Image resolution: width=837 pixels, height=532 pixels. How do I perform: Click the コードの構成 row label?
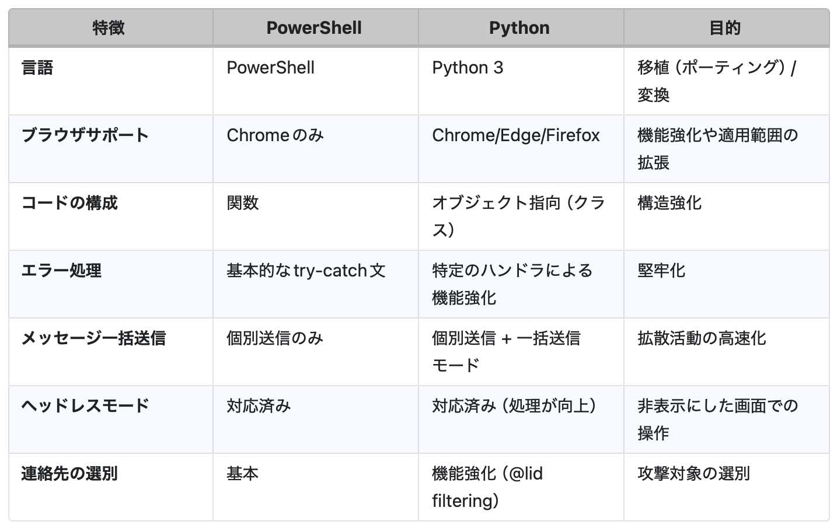pos(69,203)
